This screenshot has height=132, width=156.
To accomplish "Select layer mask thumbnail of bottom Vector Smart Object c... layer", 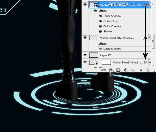I will click(x=106, y=62).
